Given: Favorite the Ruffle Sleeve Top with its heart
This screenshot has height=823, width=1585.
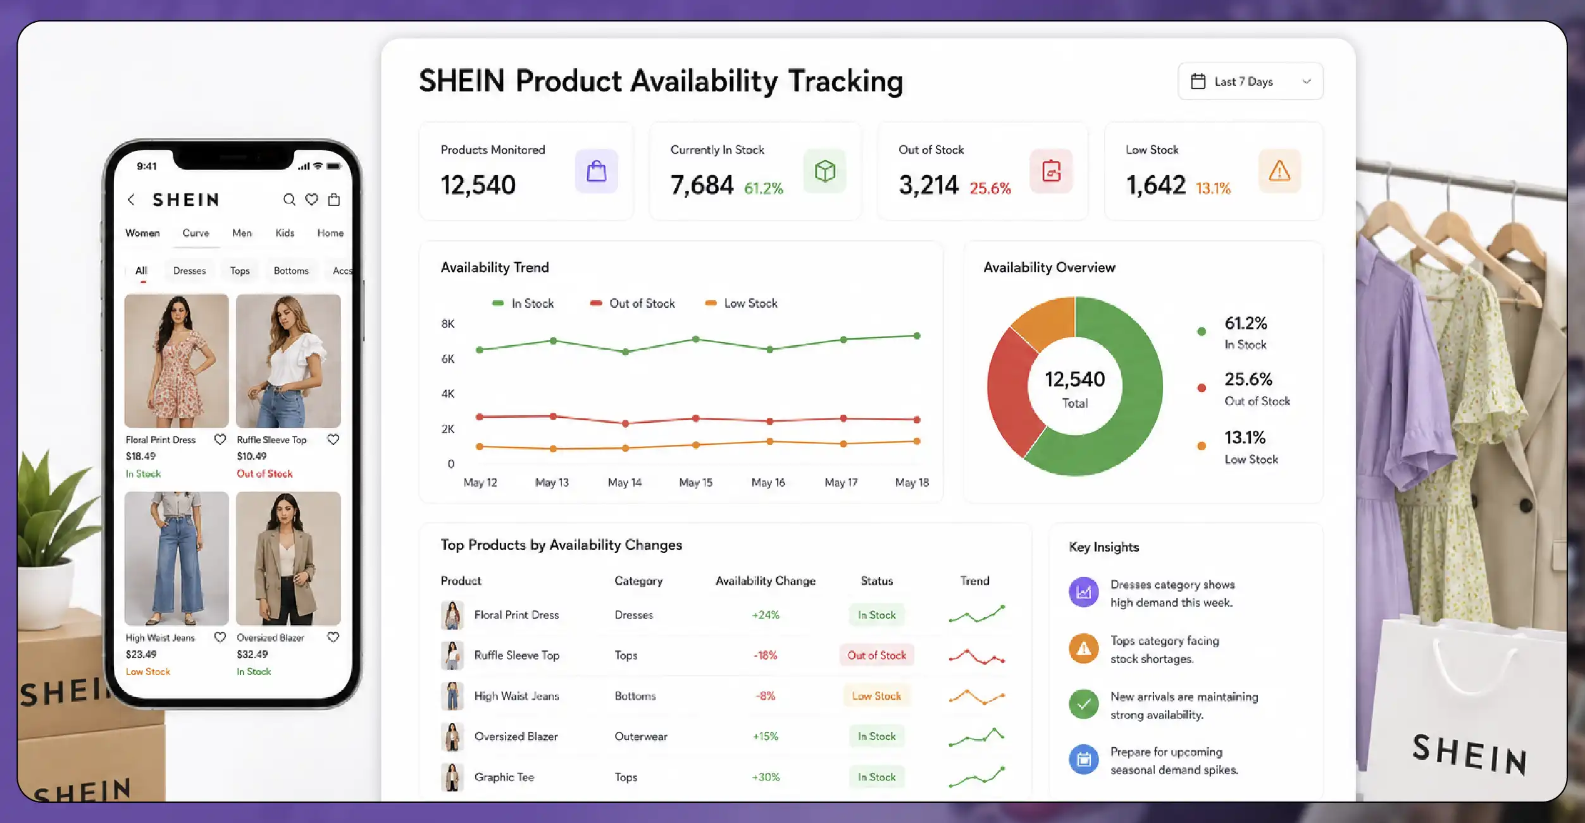Looking at the screenshot, I should [x=333, y=439].
